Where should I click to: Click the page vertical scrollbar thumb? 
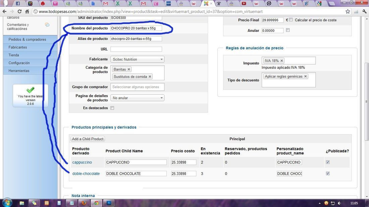[366, 101]
